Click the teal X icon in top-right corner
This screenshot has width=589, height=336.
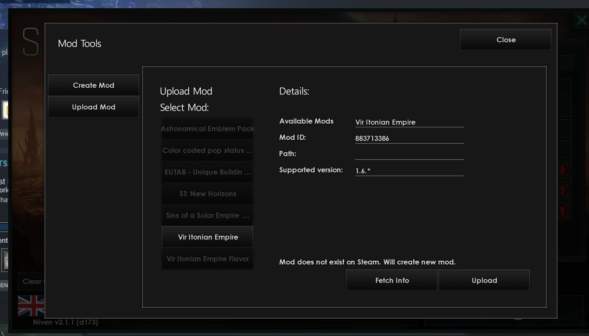click(x=581, y=20)
